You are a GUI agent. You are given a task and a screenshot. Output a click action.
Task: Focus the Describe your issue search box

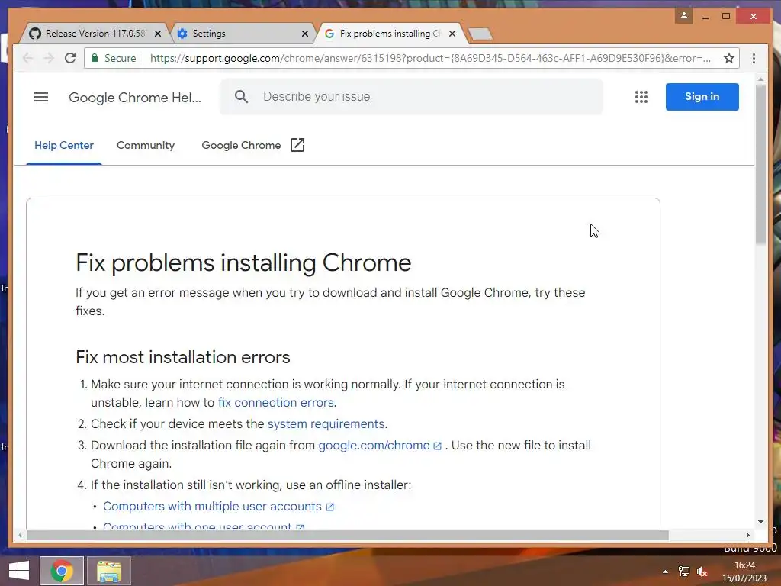(x=411, y=97)
